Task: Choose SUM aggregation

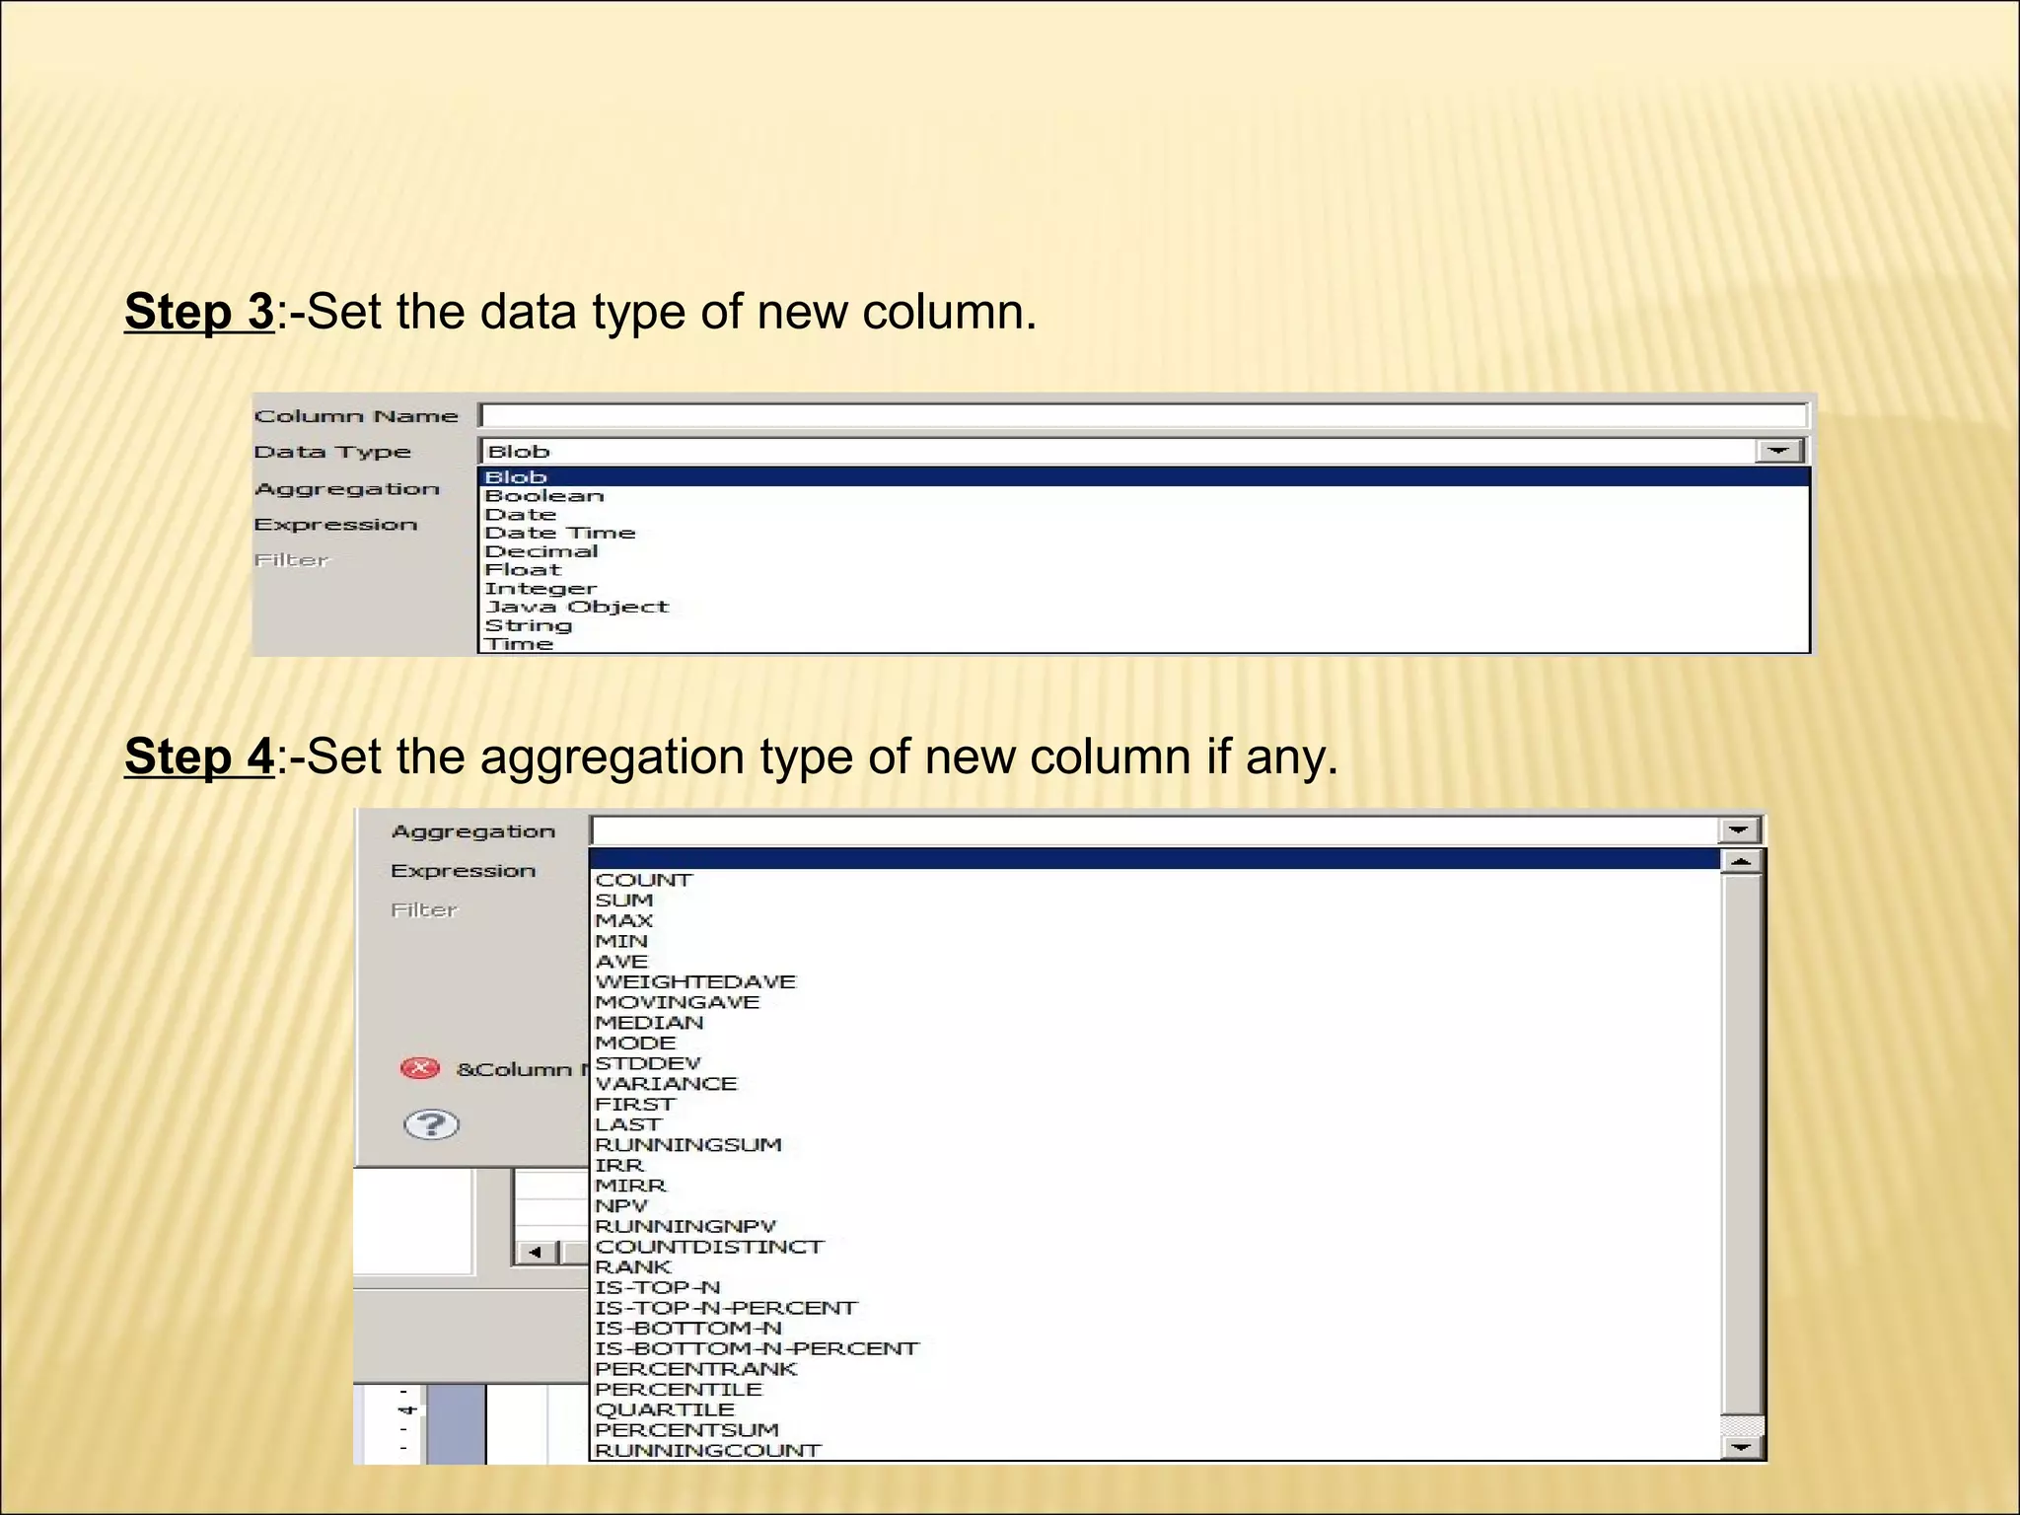Action: 1155,901
